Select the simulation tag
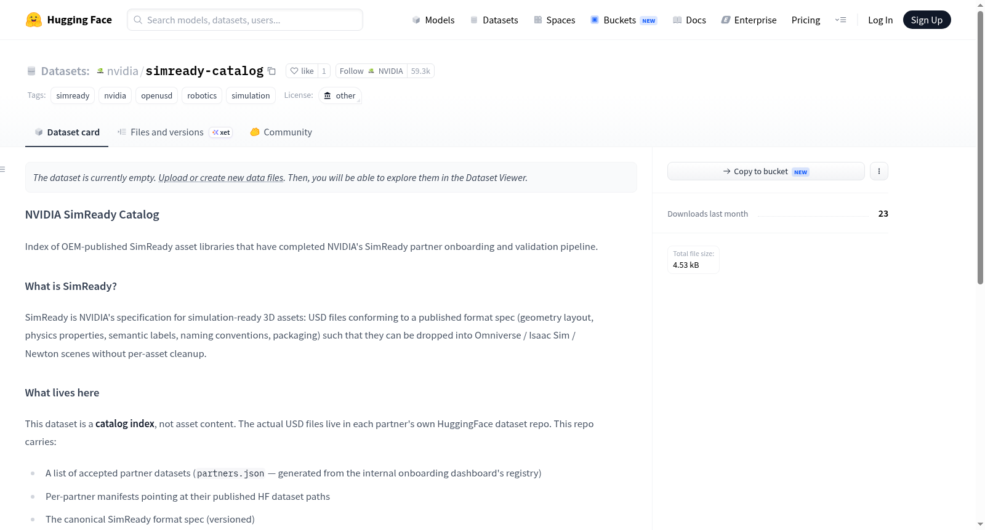Image resolution: width=985 pixels, height=530 pixels. [251, 95]
